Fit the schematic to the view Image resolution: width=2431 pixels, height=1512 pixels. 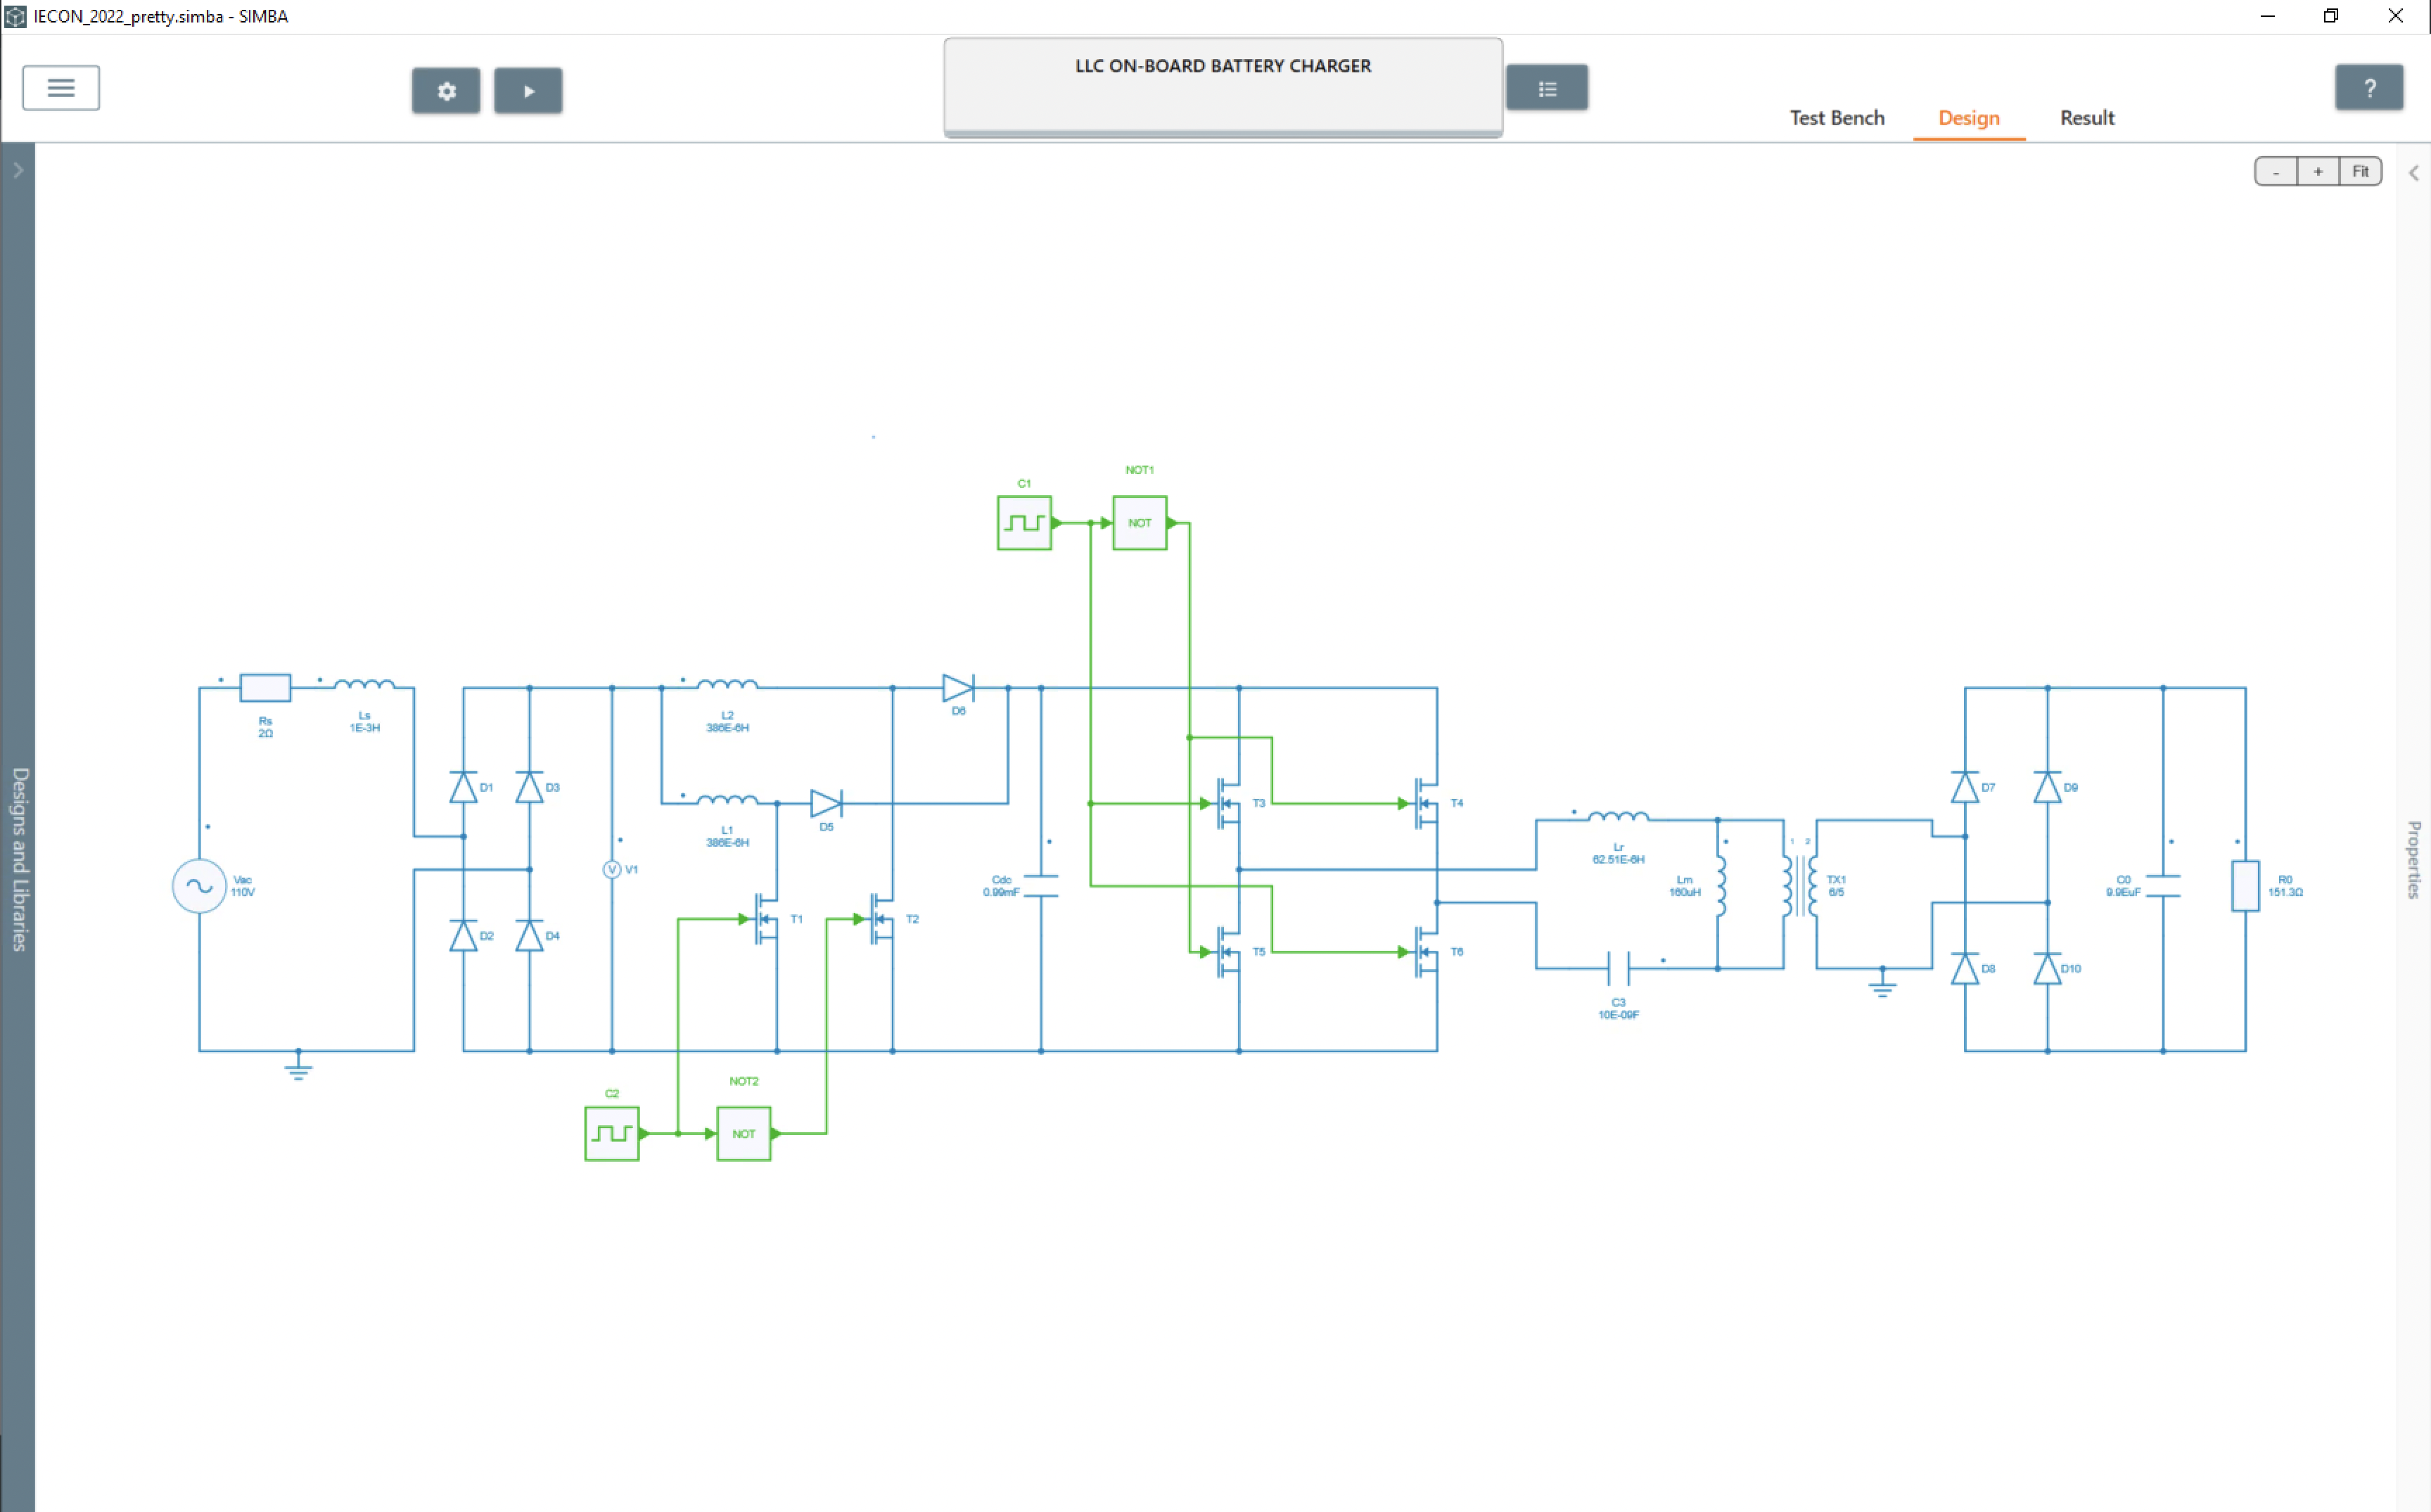(2360, 172)
